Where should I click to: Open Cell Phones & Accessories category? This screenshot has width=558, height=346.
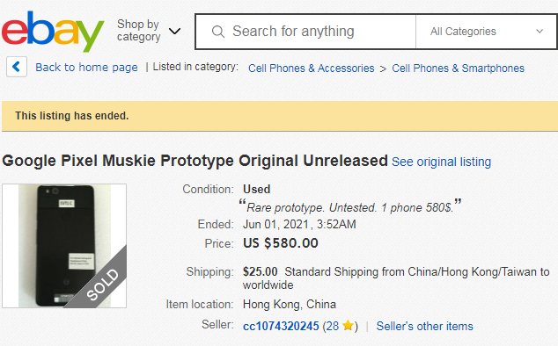tap(311, 68)
